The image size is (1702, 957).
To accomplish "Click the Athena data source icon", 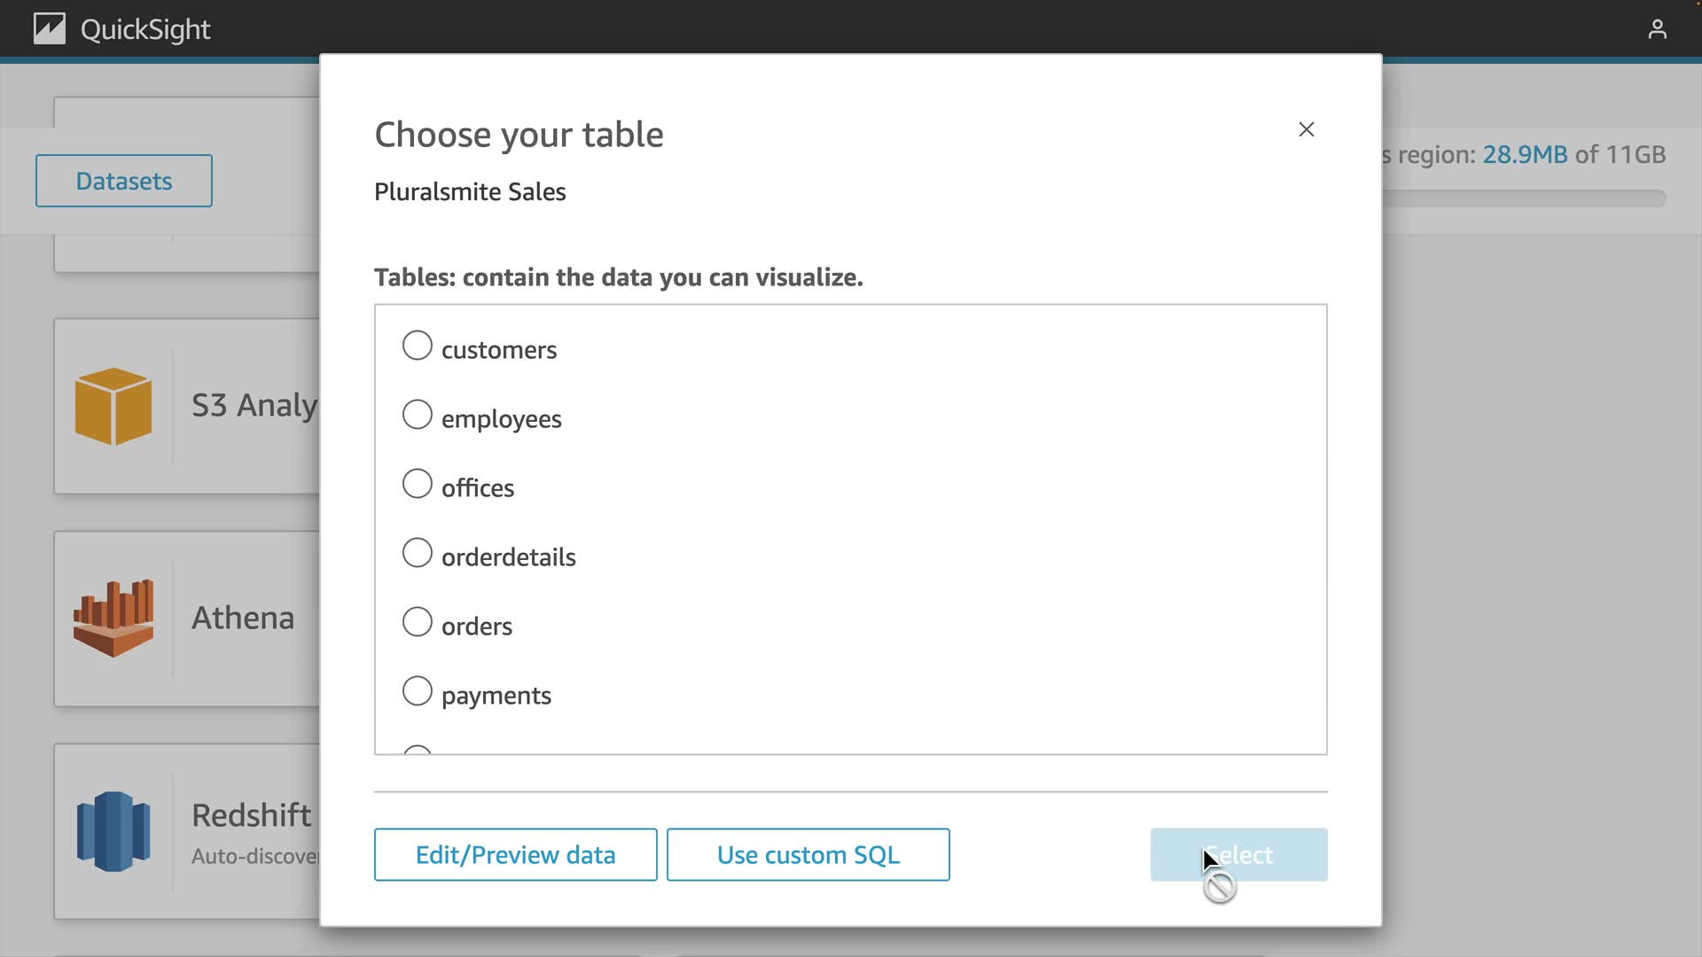I will (113, 619).
